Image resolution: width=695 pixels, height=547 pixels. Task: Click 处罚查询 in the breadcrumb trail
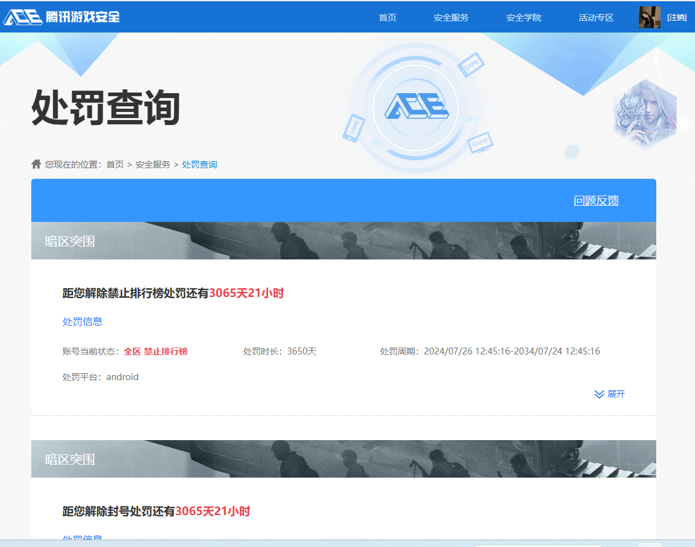tap(199, 164)
